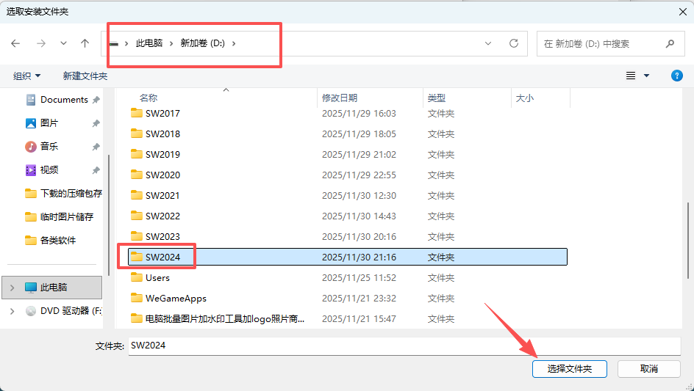Change view with list layout icon
Image resolution: width=694 pixels, height=391 pixels.
[631, 76]
